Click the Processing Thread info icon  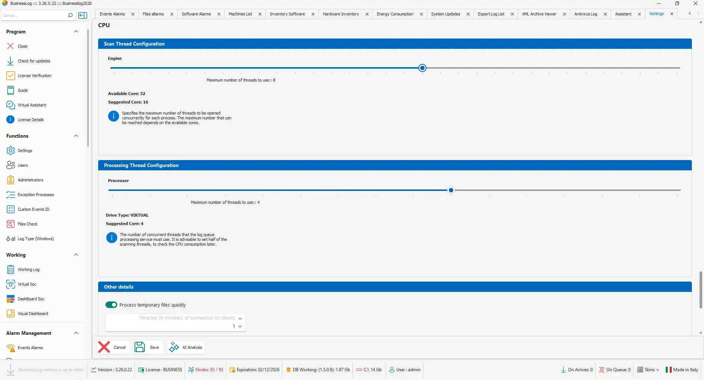(111, 238)
